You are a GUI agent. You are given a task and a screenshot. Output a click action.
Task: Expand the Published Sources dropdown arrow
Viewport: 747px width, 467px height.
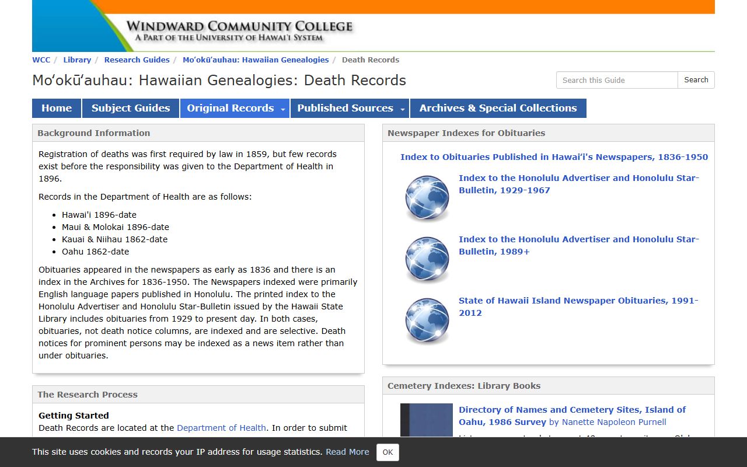click(403, 109)
